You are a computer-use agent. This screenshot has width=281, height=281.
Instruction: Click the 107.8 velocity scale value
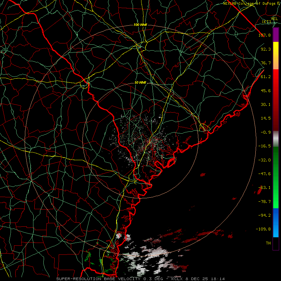264,35
